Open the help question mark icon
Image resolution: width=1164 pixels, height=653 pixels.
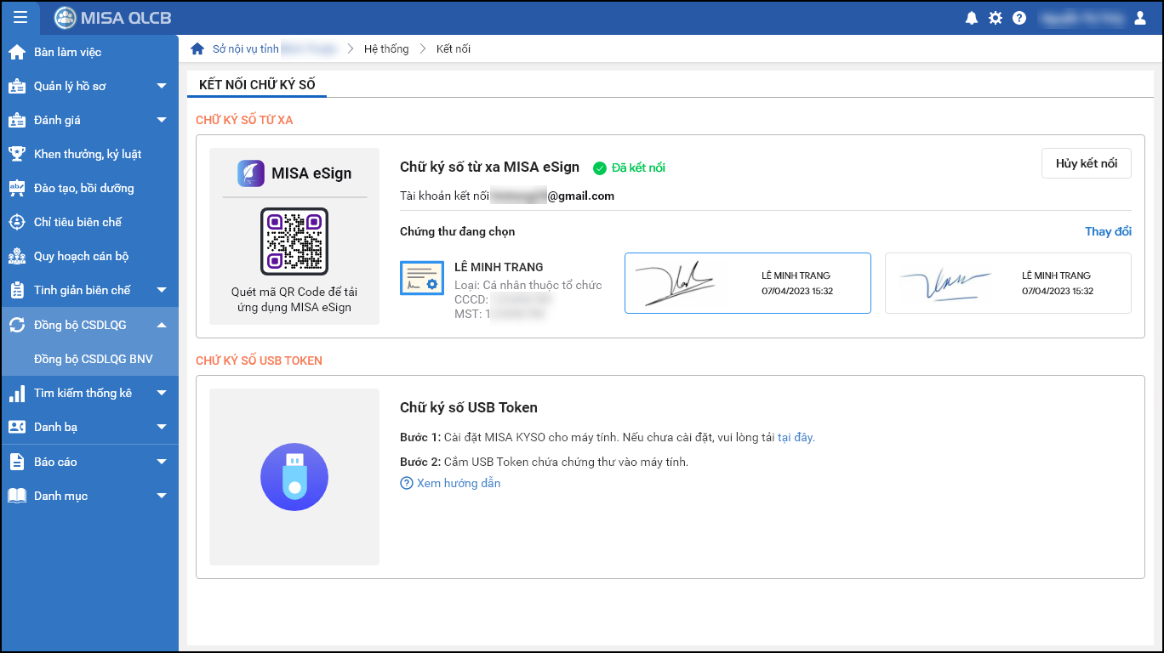point(1018,18)
